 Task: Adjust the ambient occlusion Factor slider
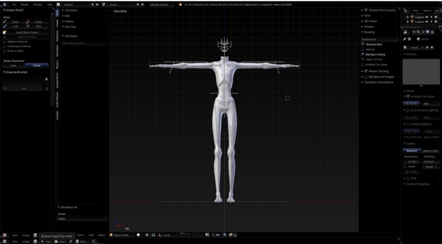[x=411, y=103]
